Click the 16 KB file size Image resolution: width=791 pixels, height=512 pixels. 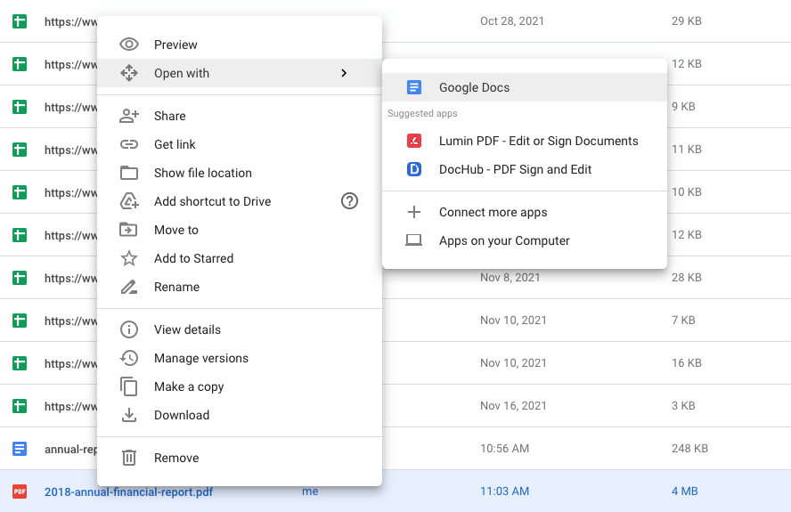pyautogui.click(x=687, y=362)
